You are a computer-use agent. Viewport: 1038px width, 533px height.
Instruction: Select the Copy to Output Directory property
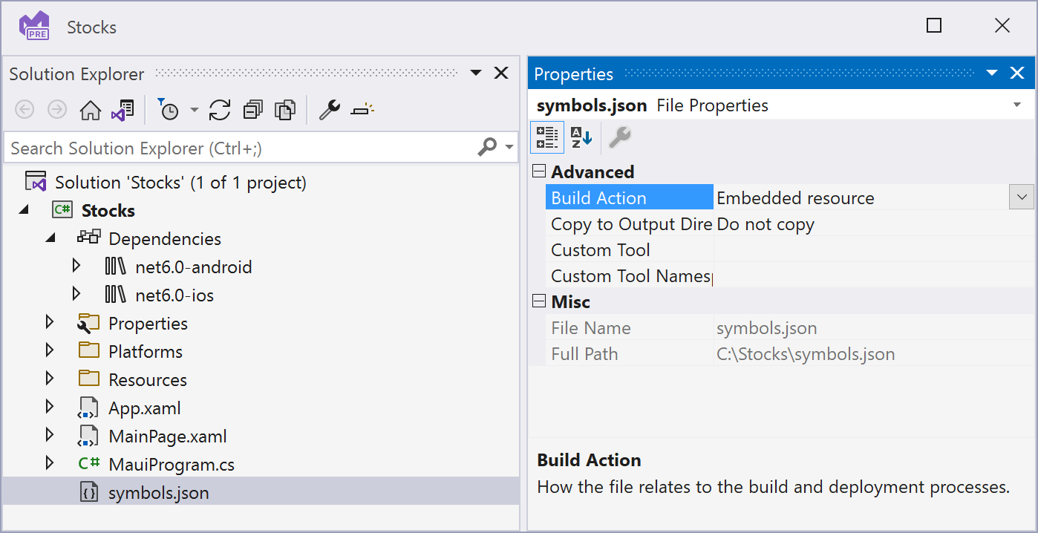pos(630,224)
